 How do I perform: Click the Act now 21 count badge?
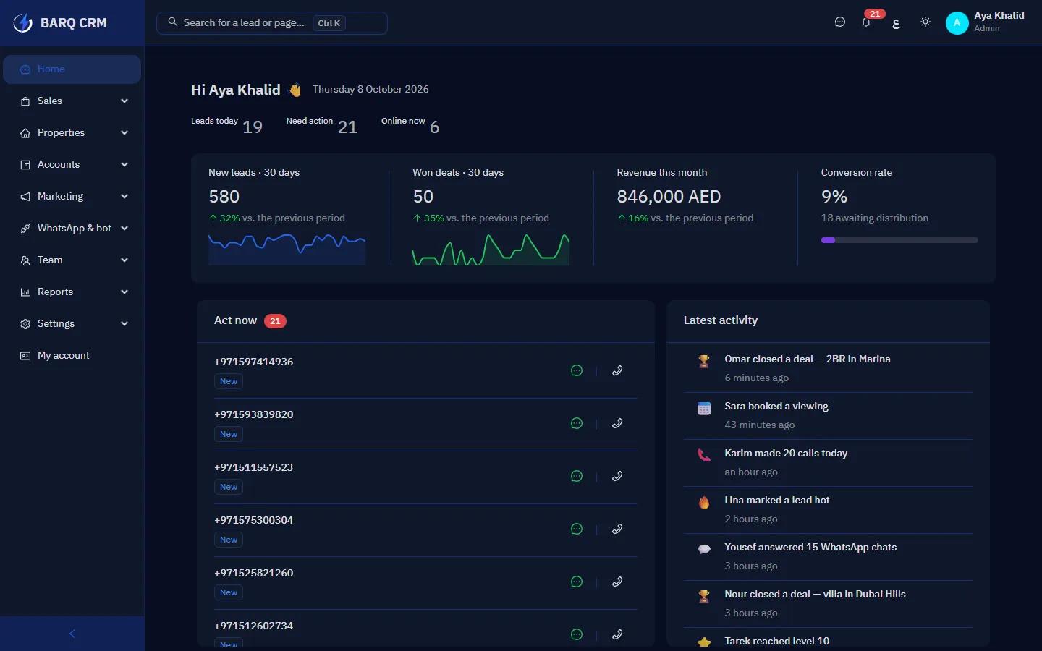click(275, 321)
